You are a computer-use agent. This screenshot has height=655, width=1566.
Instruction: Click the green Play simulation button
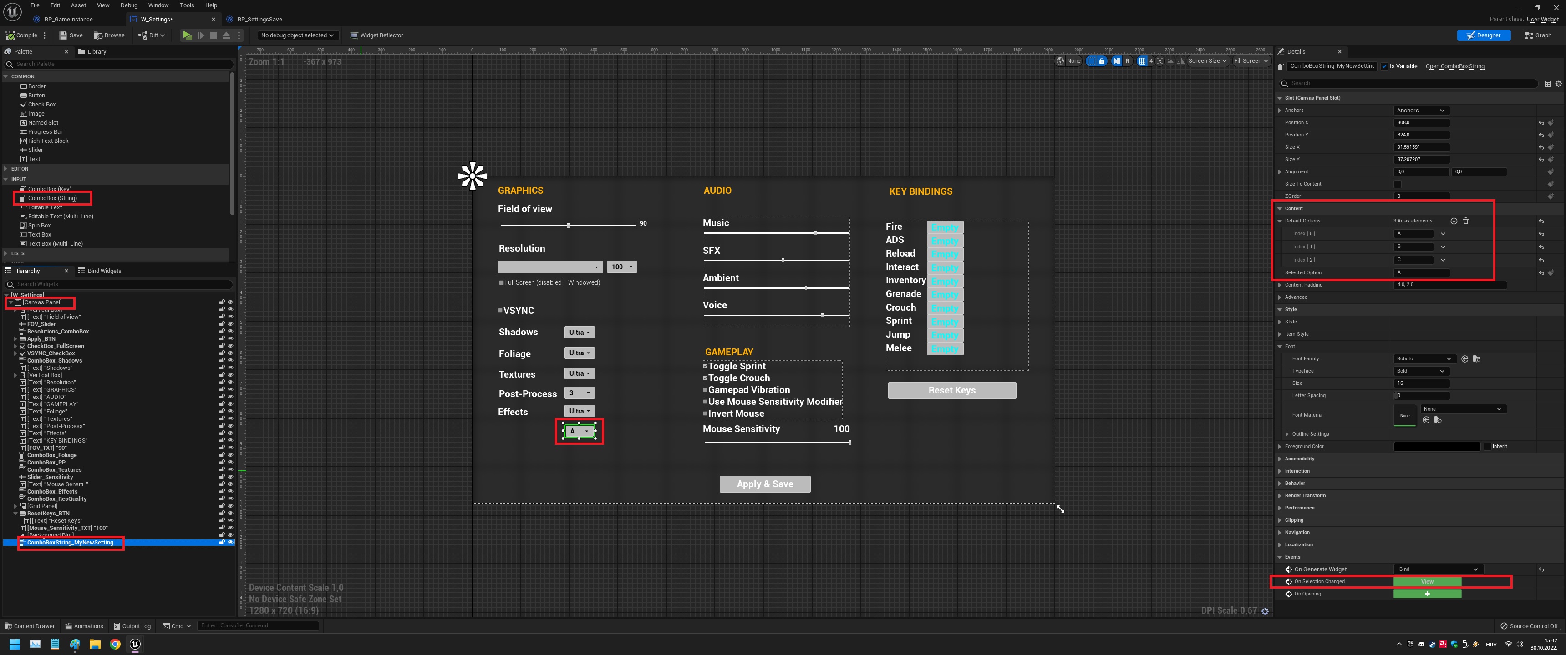click(187, 35)
